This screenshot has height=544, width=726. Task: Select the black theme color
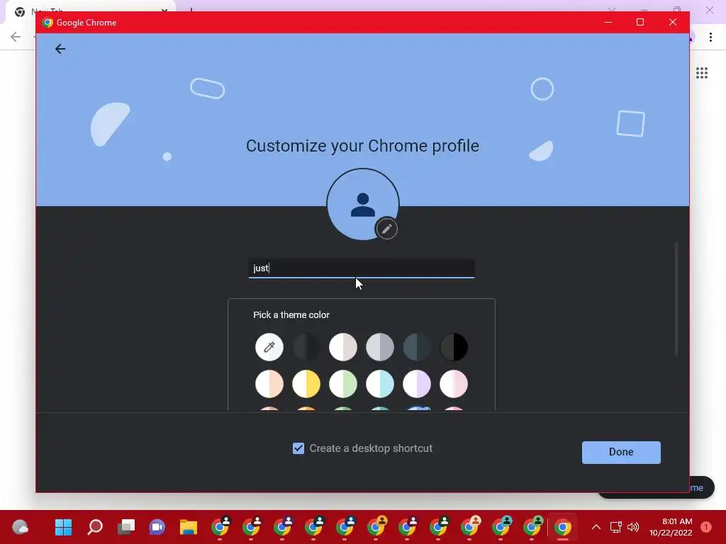454,347
